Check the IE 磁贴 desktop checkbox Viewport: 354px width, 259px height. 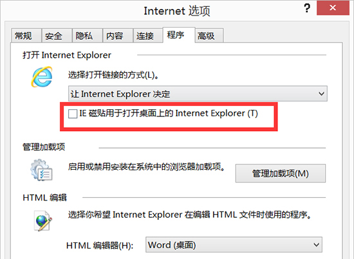point(73,114)
